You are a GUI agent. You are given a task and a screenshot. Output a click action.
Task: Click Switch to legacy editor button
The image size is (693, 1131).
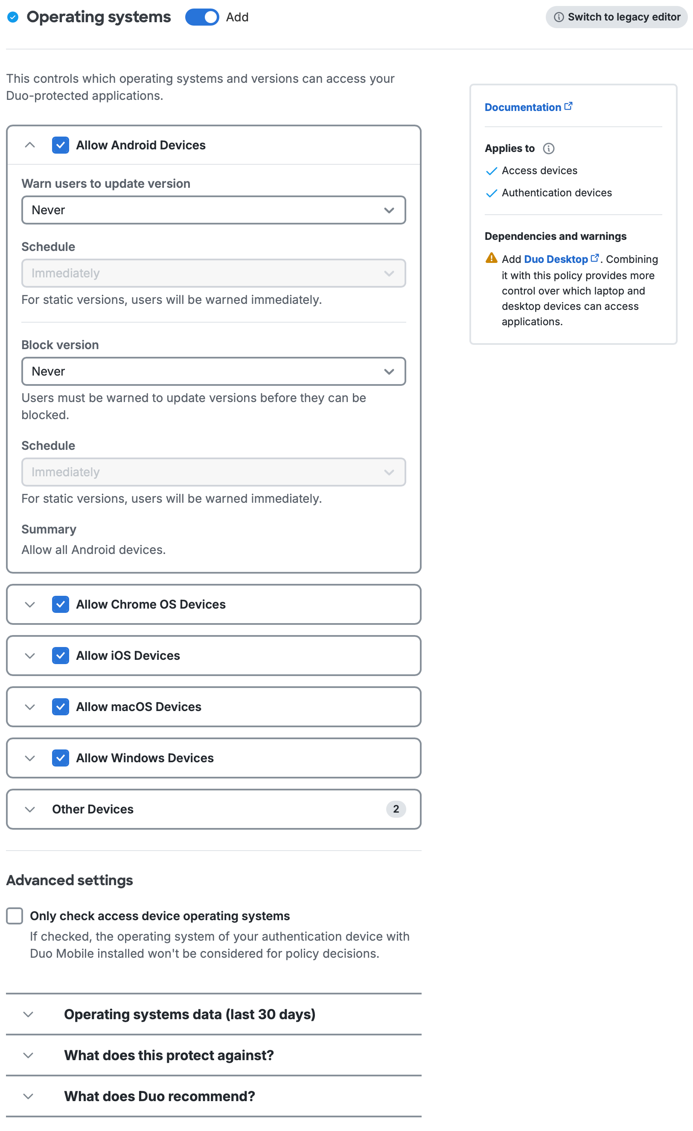616,17
